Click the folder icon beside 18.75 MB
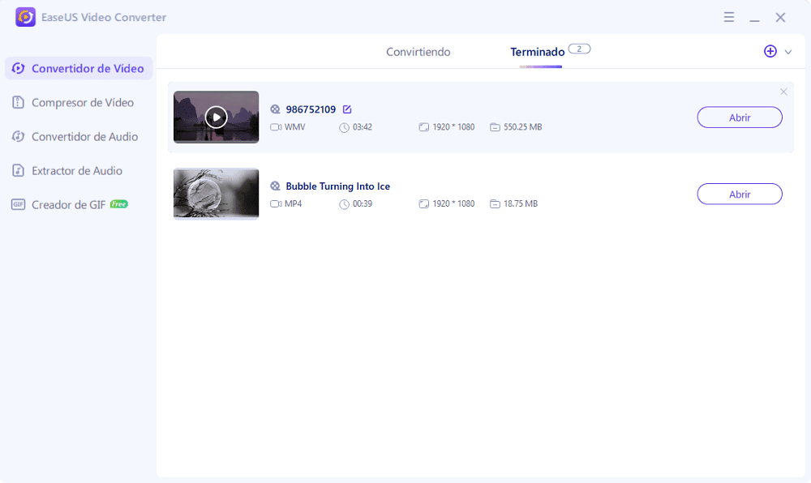The width and height of the screenshot is (811, 483). click(x=495, y=203)
